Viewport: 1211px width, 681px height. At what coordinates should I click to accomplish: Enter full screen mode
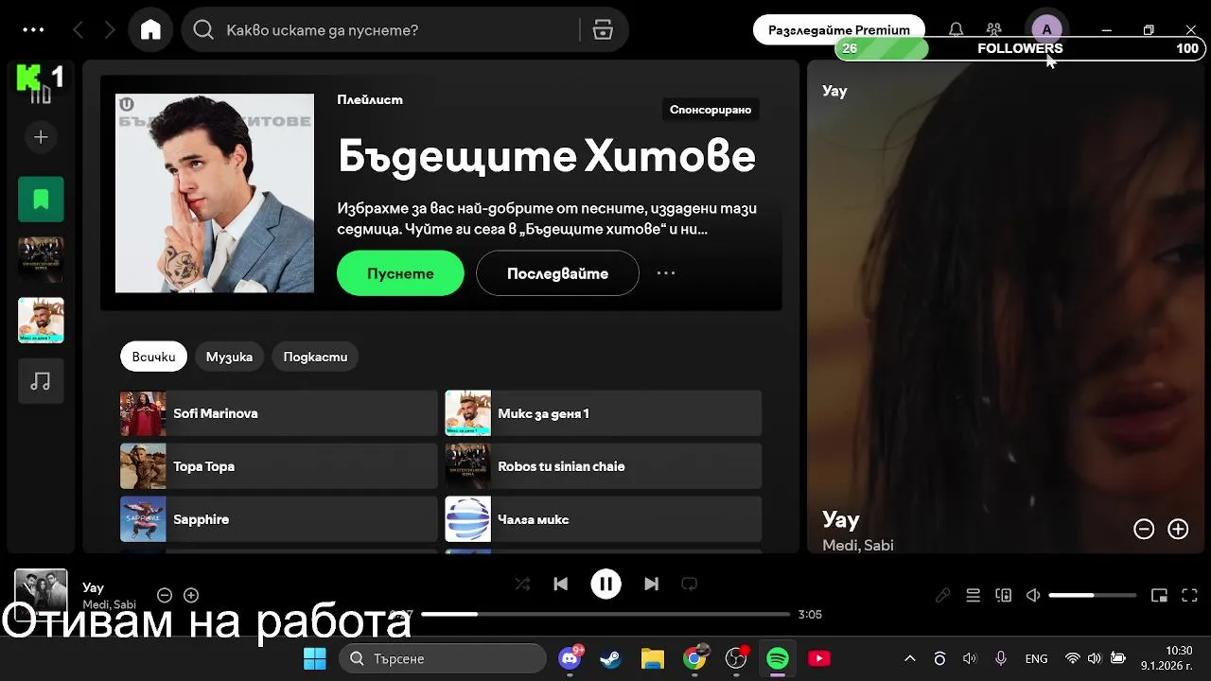1191,595
